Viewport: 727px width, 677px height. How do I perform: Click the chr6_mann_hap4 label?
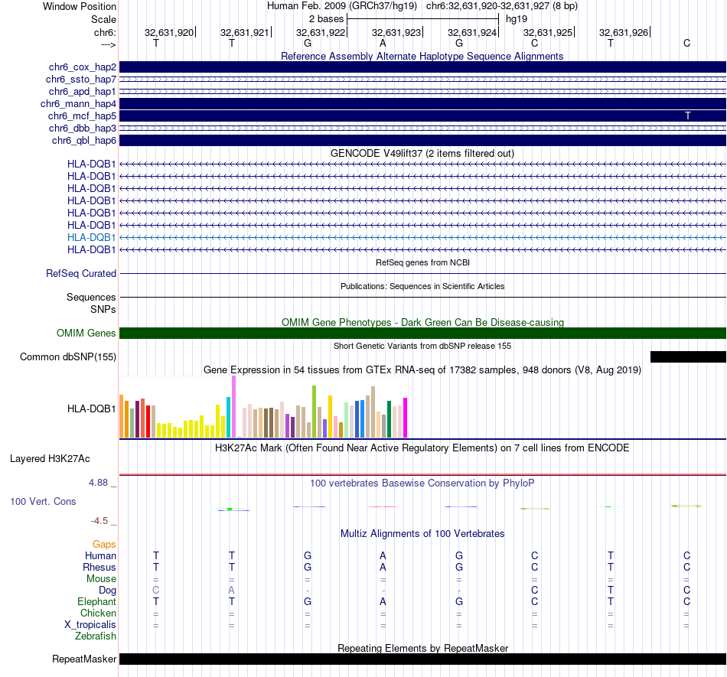pyautogui.click(x=78, y=104)
